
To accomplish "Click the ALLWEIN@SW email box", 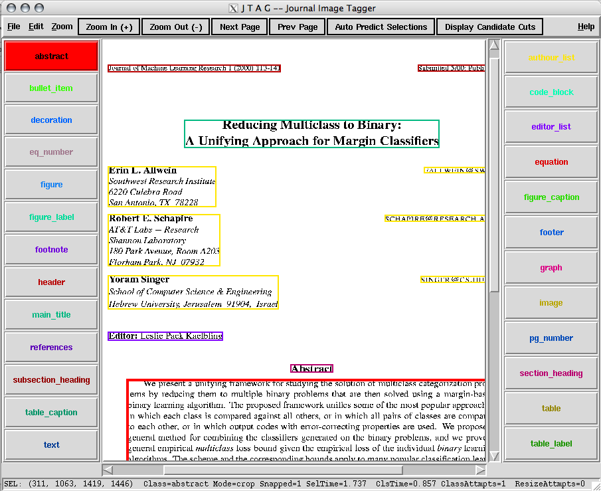I will [x=454, y=170].
